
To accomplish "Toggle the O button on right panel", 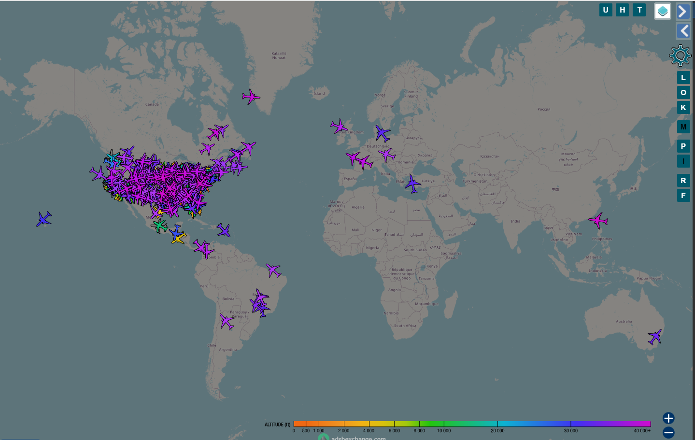I will [x=683, y=93].
